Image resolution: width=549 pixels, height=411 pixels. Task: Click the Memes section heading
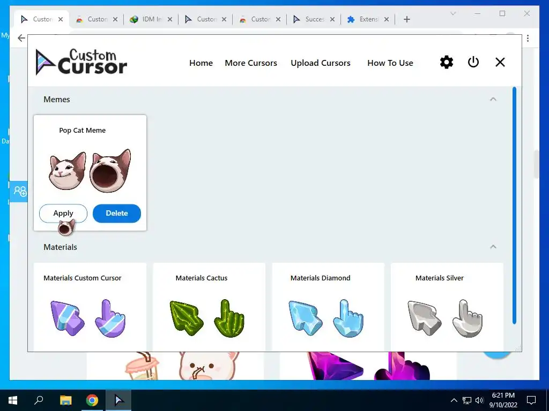click(57, 99)
